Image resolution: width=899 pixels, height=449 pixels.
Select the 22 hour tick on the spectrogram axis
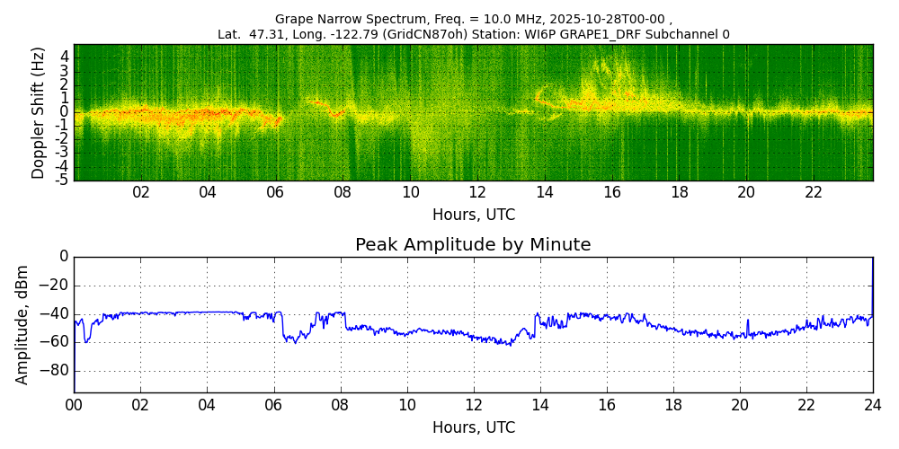tap(814, 192)
